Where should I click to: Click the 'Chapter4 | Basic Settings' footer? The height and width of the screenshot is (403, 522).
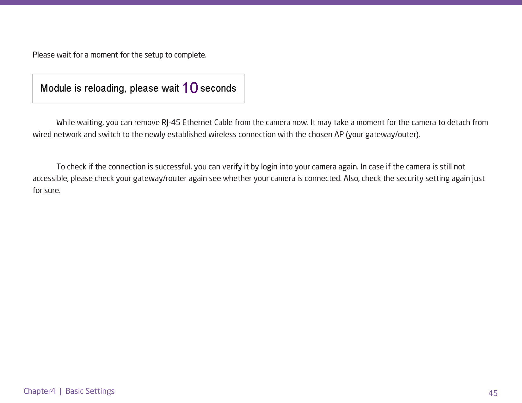pos(69,391)
